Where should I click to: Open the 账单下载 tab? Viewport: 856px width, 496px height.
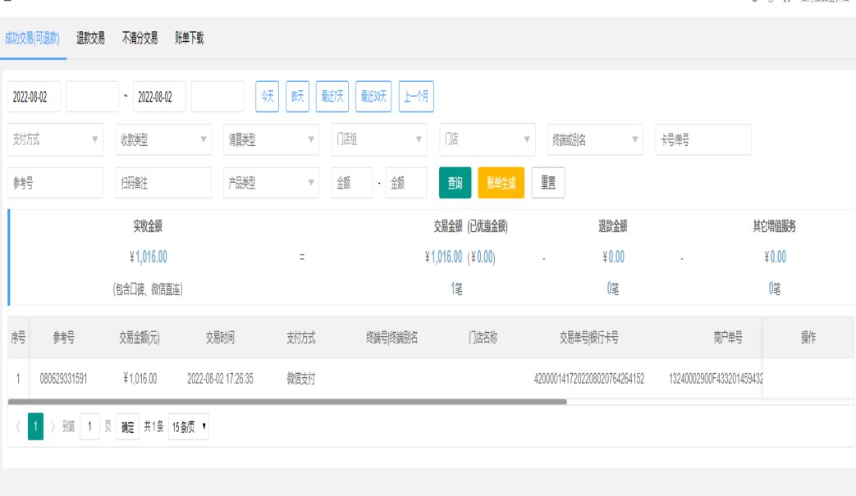189,38
